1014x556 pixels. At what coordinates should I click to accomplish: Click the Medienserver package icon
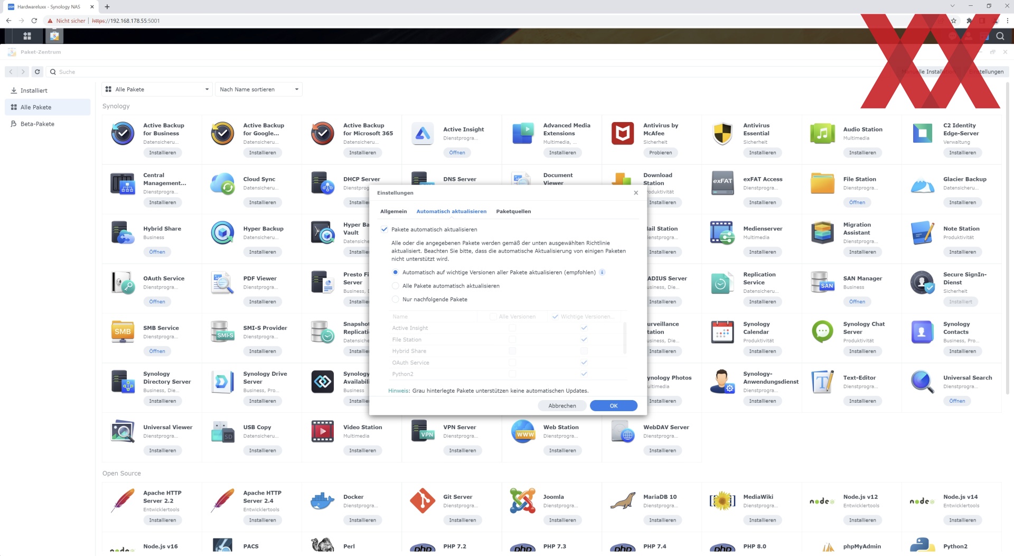coord(722,233)
